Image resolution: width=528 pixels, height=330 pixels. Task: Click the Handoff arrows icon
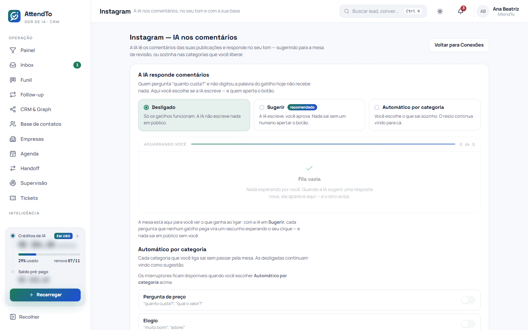coord(13,168)
